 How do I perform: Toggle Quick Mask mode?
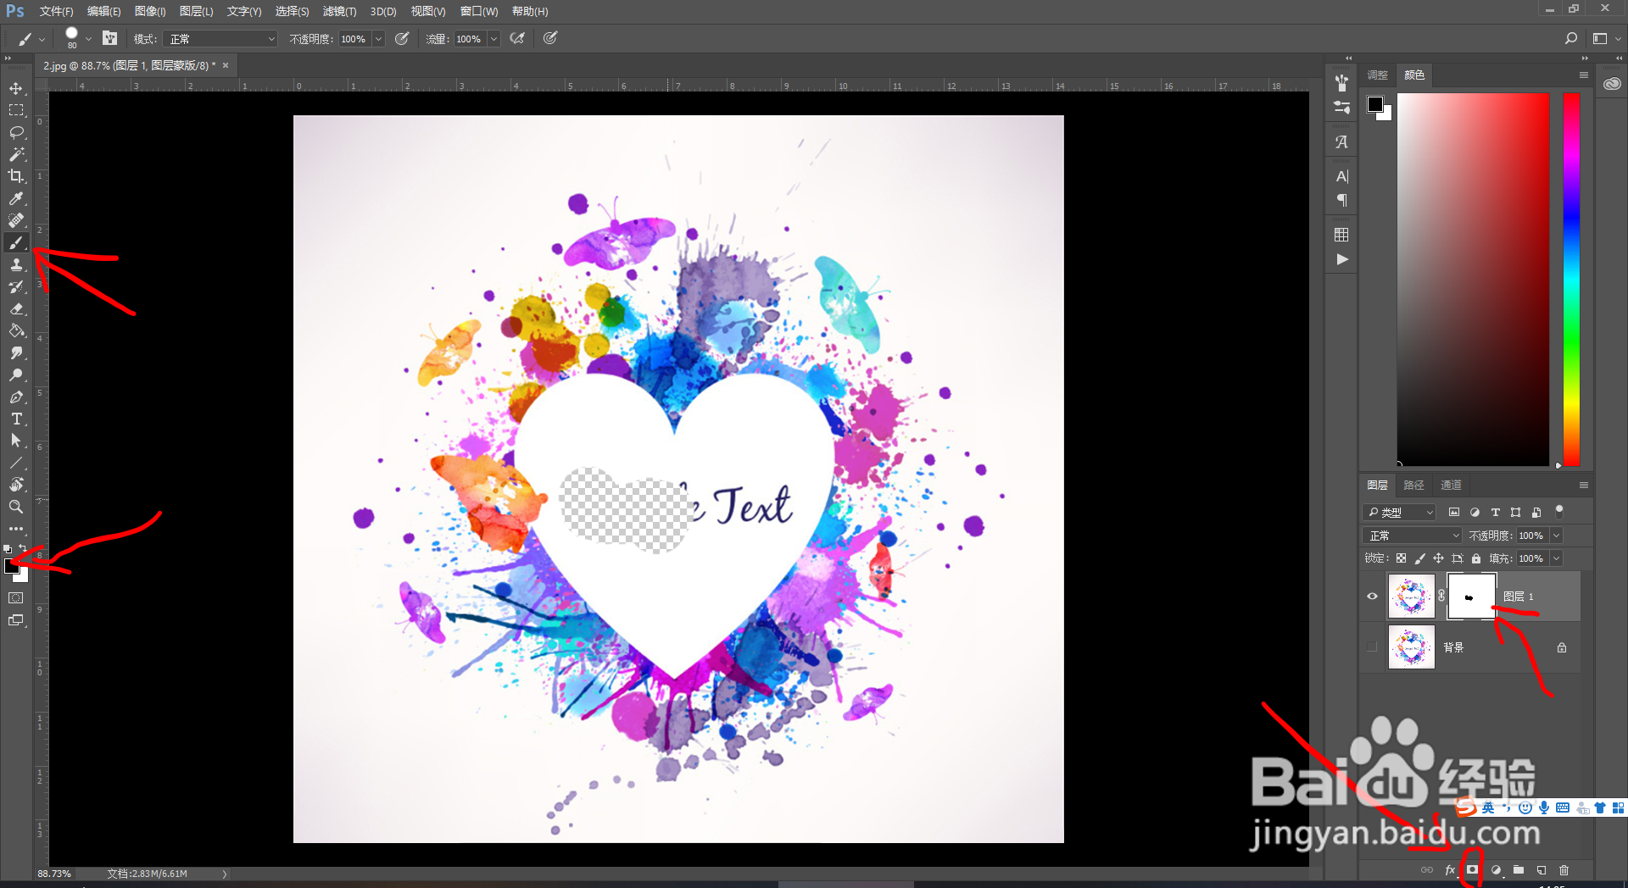tap(16, 597)
